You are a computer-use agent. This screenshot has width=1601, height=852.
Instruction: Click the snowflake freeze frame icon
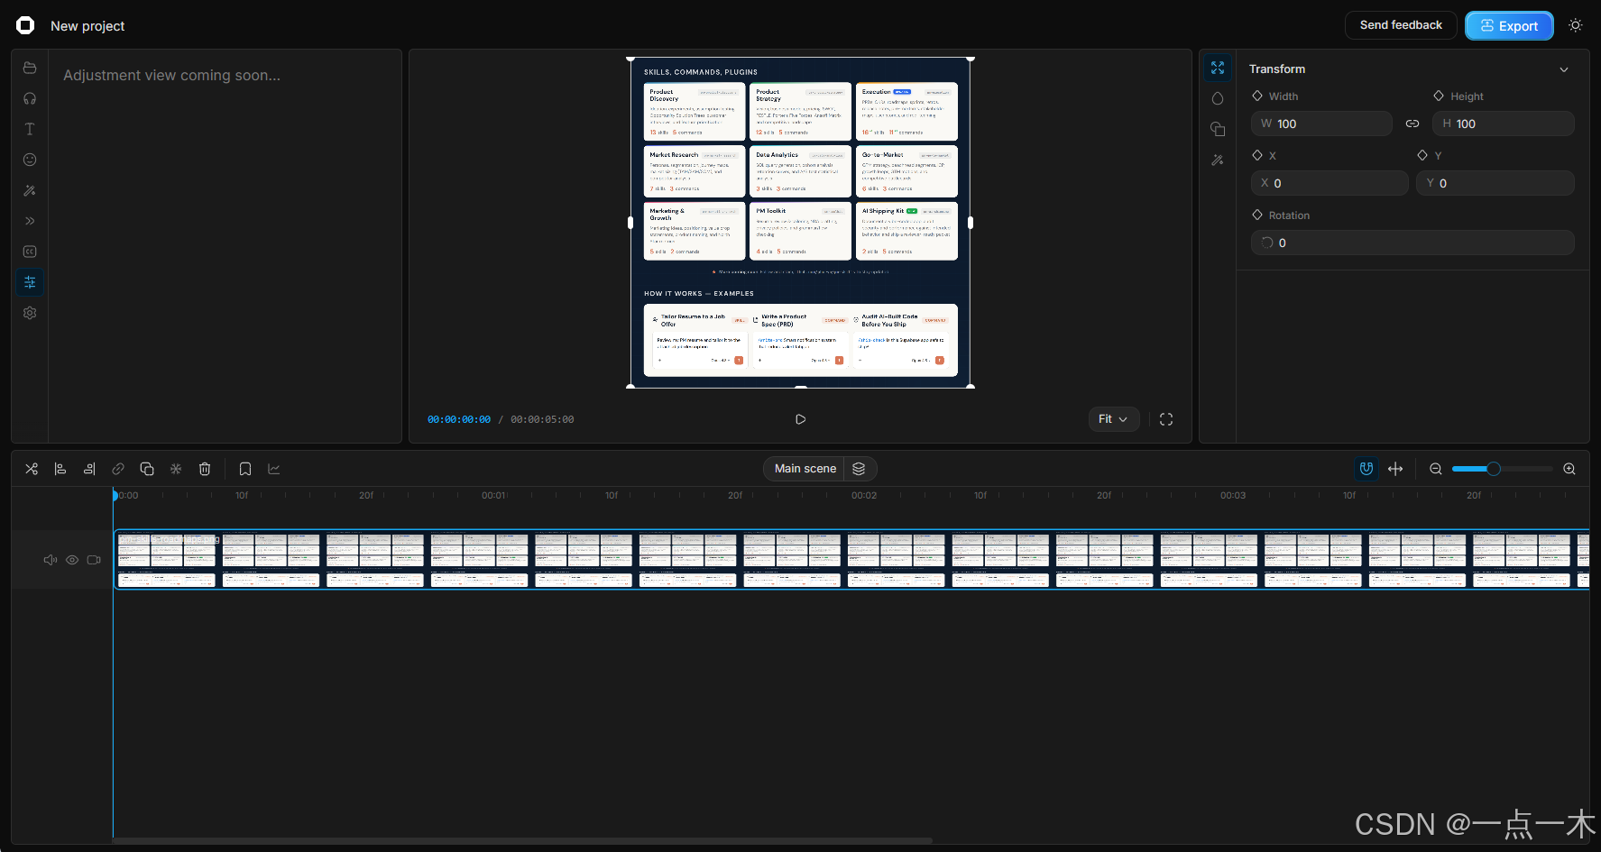tap(176, 469)
